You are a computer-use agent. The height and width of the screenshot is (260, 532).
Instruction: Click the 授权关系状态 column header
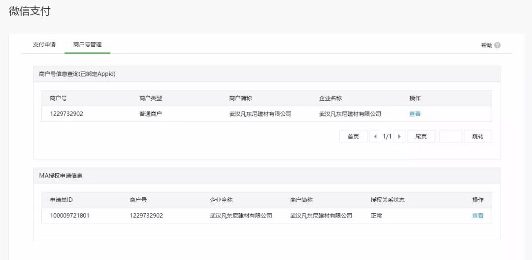pyautogui.click(x=388, y=200)
